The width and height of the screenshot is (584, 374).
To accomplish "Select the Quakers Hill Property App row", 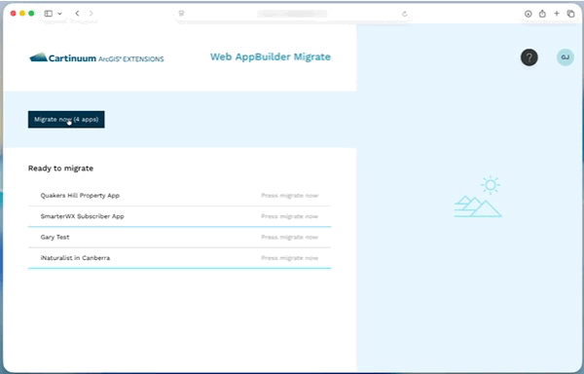I will [179, 196].
